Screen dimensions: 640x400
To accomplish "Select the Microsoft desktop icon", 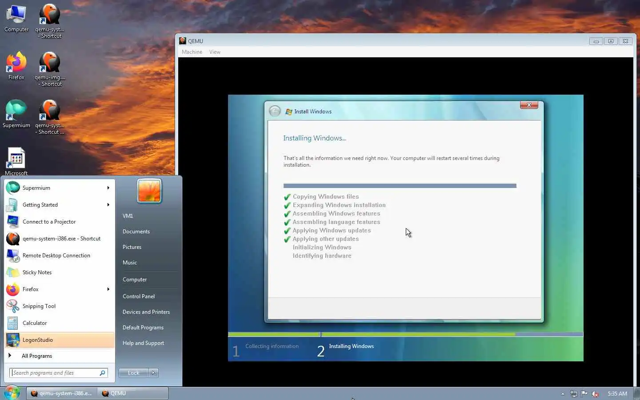I will click(16, 161).
